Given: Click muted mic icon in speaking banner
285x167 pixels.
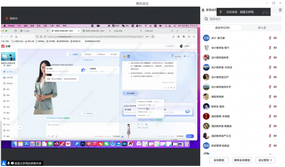Looking at the screenshot, I should pyautogui.click(x=221, y=12).
